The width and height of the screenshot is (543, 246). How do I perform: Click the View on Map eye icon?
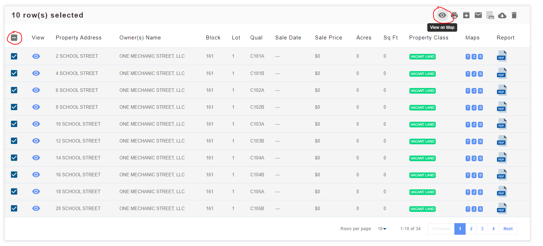[x=442, y=15]
